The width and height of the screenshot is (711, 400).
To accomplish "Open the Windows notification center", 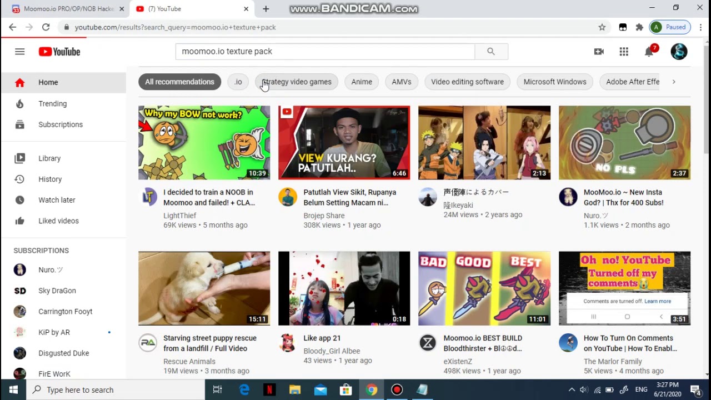I will [x=695, y=390].
